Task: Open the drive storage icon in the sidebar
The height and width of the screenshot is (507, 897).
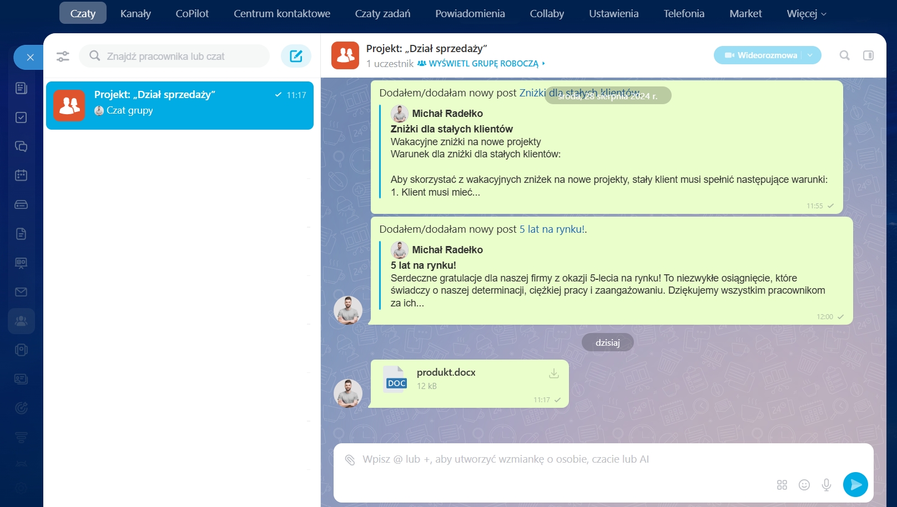Action: tap(21, 204)
